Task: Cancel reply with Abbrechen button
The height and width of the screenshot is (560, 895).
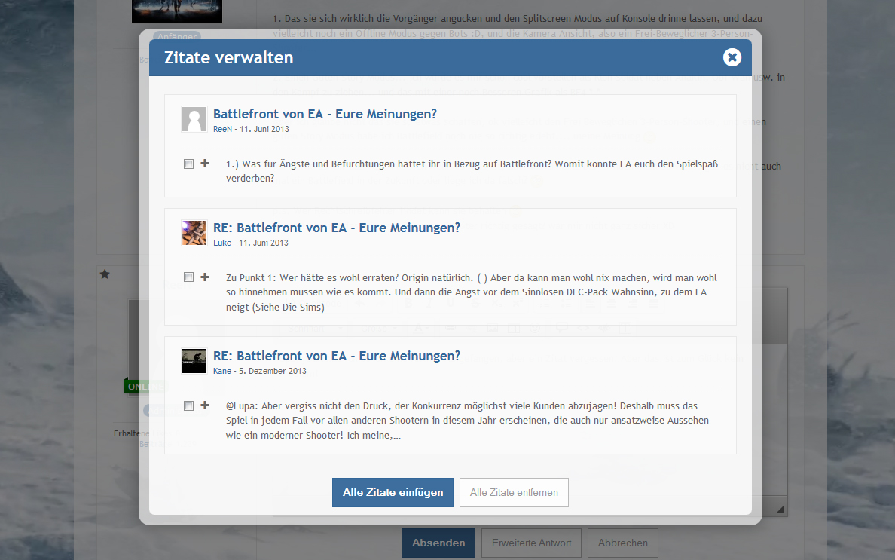Action: (623, 543)
